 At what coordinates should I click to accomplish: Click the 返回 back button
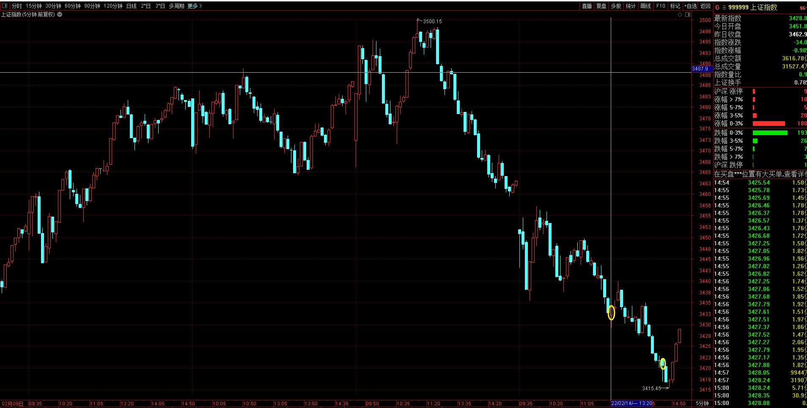point(705,6)
